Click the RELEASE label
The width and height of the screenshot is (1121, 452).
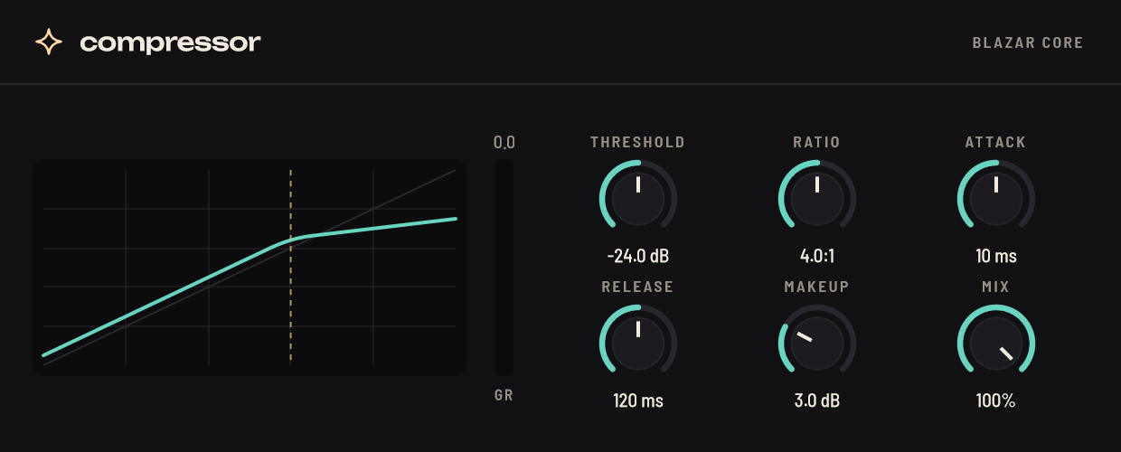pos(638,287)
